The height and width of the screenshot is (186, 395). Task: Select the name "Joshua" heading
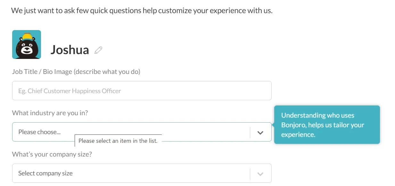tap(70, 50)
